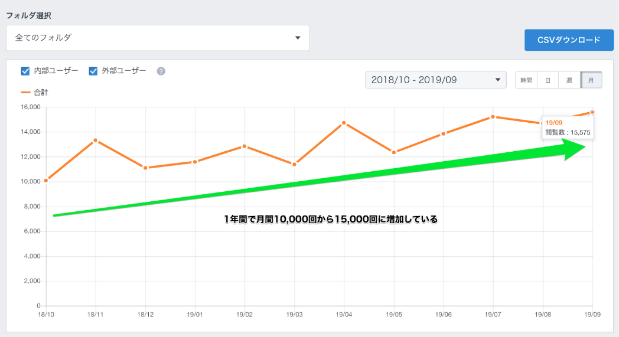This screenshot has width=619, height=337.
Task: Click the 19/09 閲覧数 tooltip
Action: click(568, 127)
